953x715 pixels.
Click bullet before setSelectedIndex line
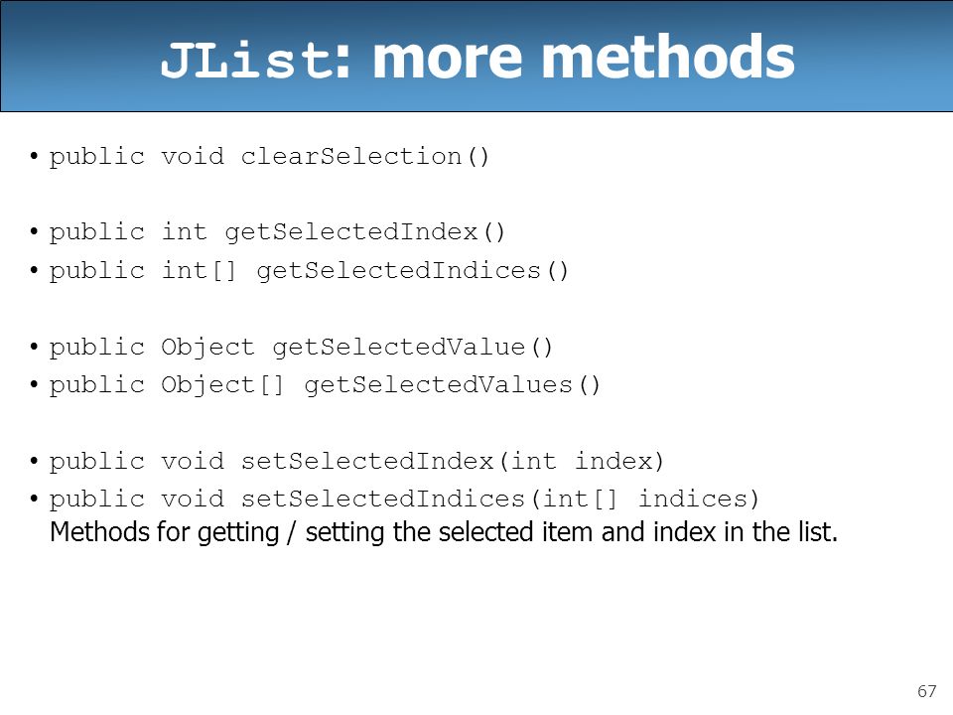[x=34, y=461]
